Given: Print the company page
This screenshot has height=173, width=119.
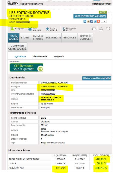Looking at the screenshot, I should 101,29.
